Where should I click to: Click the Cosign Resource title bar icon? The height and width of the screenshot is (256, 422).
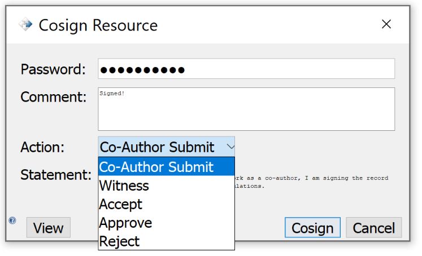[x=25, y=25]
